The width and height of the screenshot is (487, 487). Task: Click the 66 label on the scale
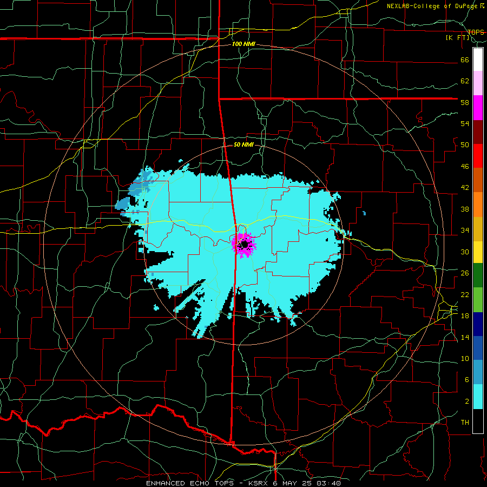pos(465,60)
